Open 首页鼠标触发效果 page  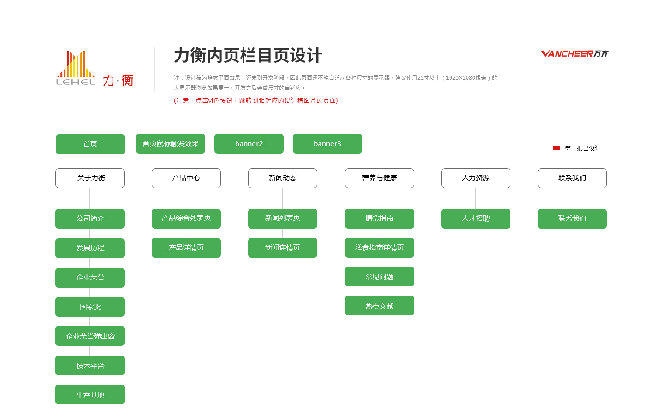tap(171, 143)
